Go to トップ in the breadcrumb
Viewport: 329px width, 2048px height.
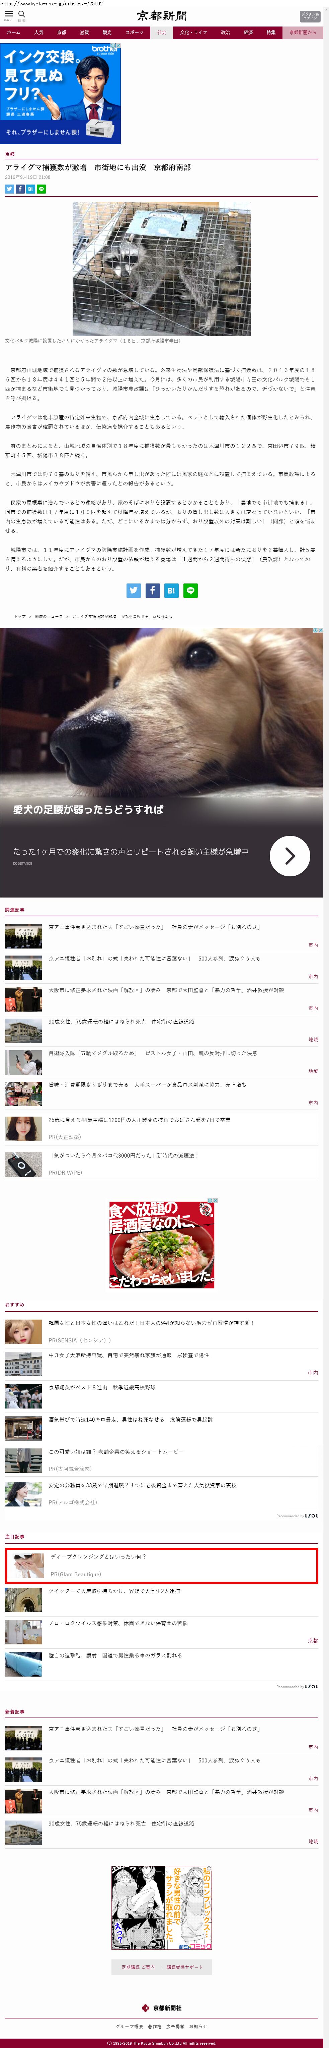(19, 616)
